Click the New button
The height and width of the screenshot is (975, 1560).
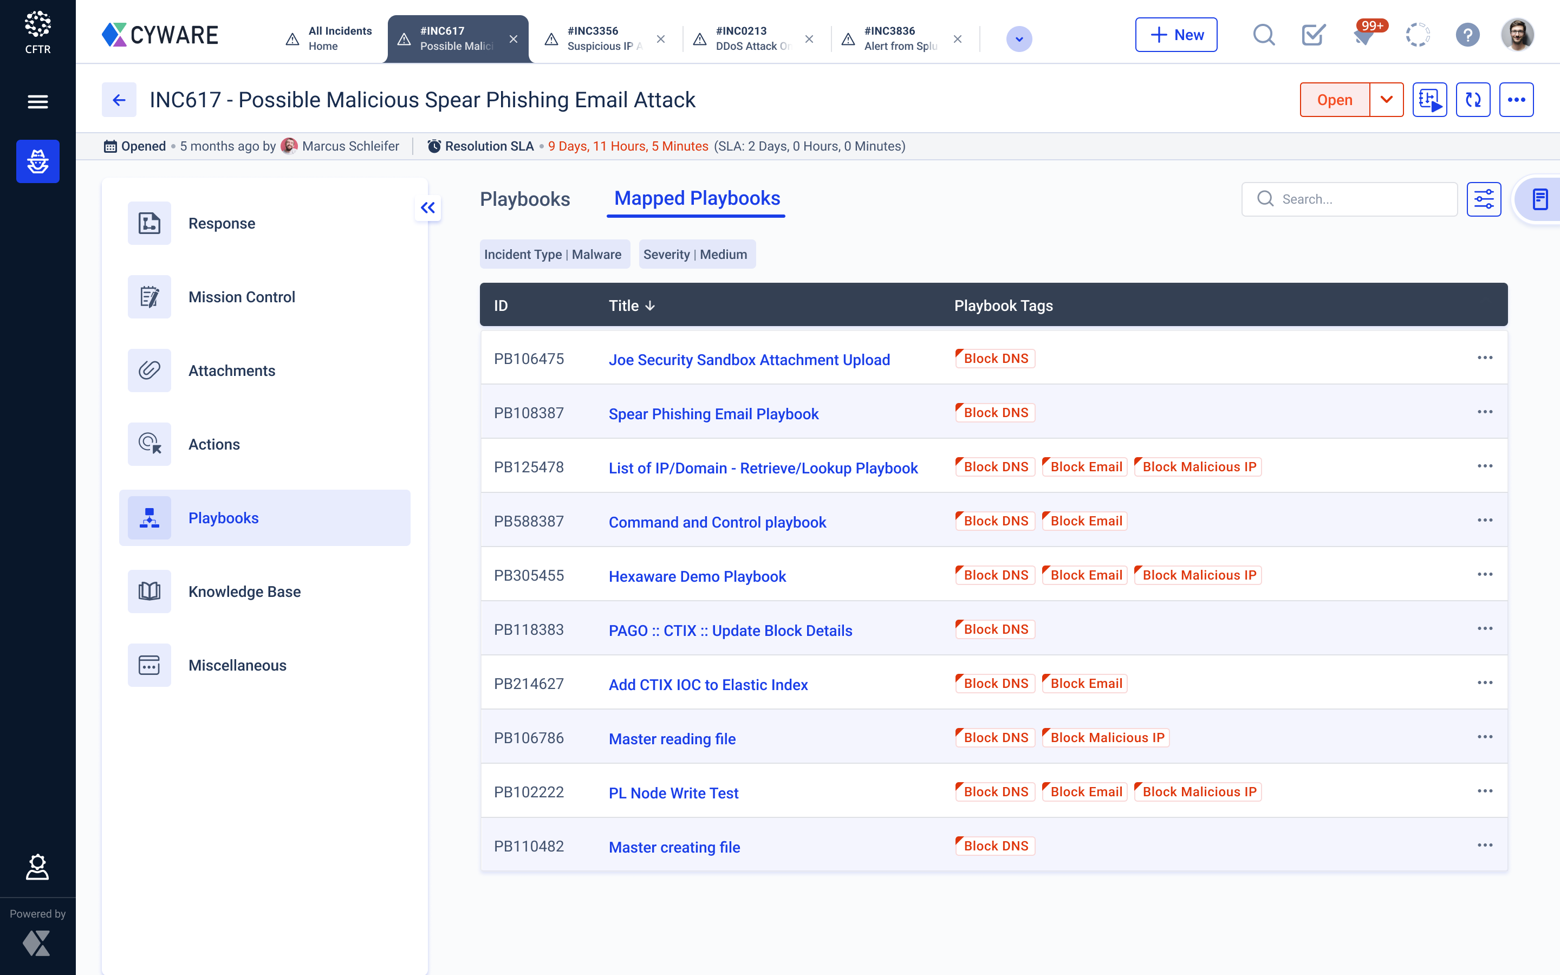(1176, 35)
